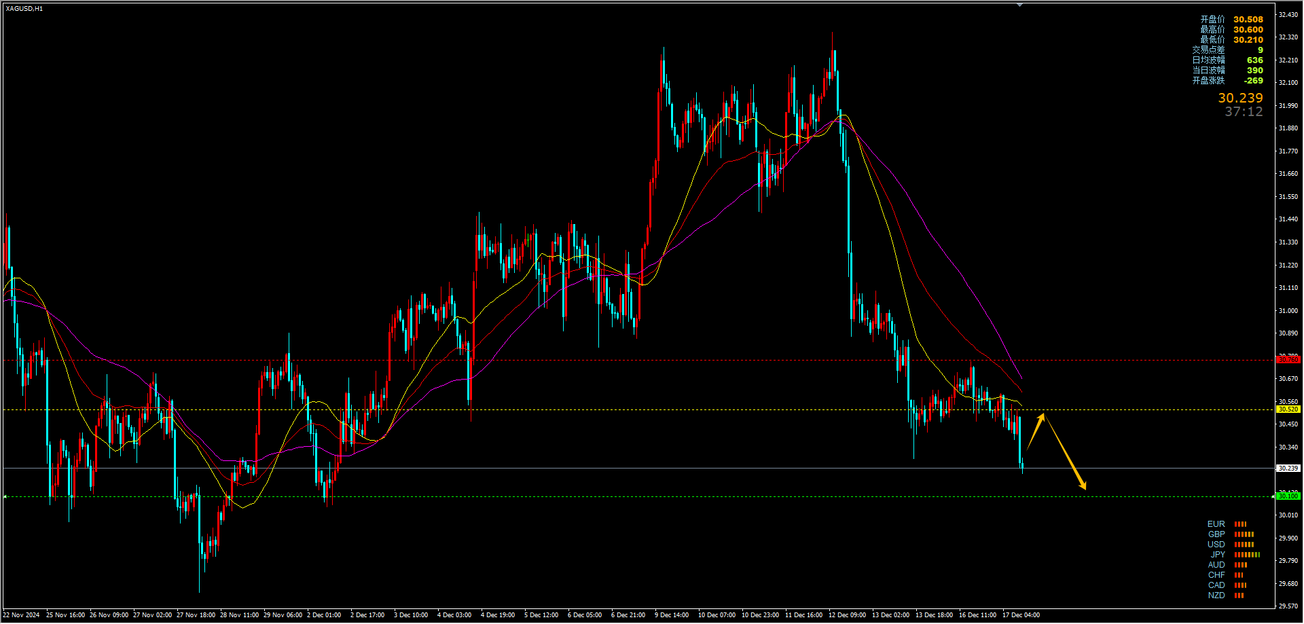
Task: Click the 12 Dec 09:00 time axis label
Action: click(x=847, y=615)
